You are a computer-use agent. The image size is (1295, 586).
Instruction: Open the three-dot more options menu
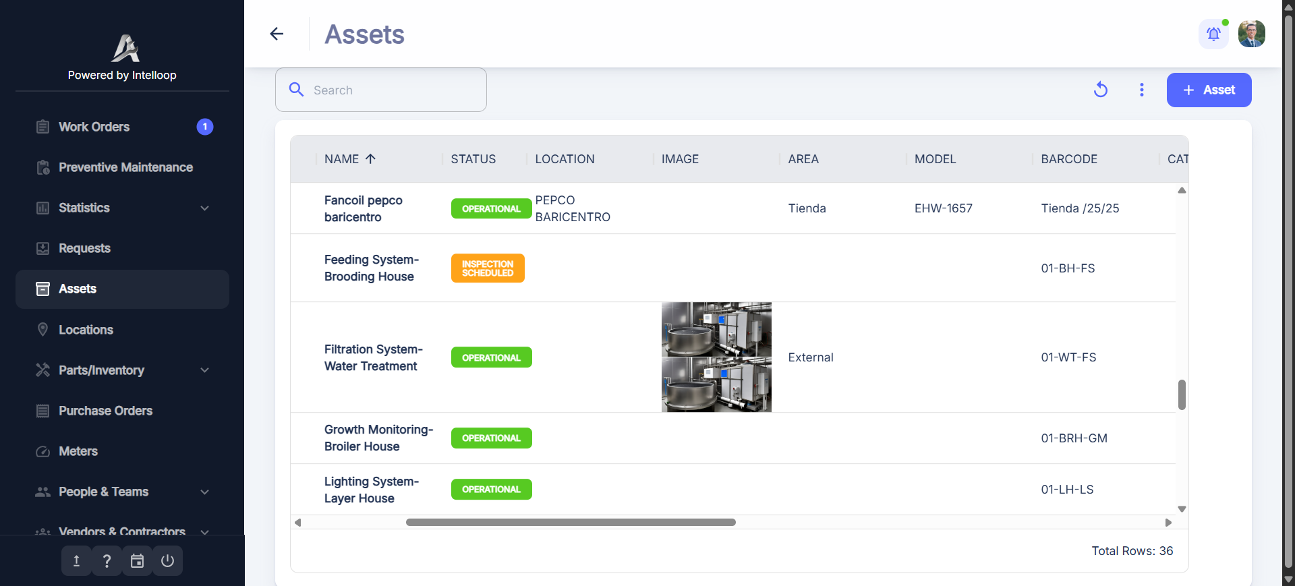click(1141, 90)
